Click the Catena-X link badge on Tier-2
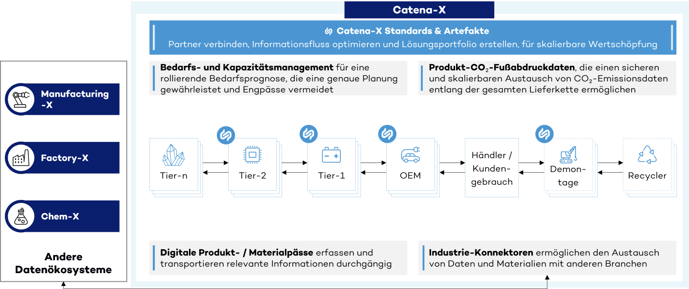 [225, 135]
